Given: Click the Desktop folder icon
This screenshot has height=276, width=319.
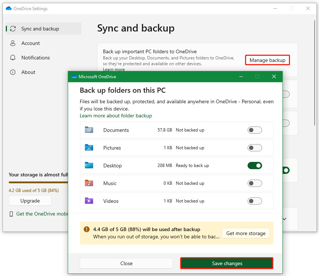Looking at the screenshot, I should click(89, 165).
